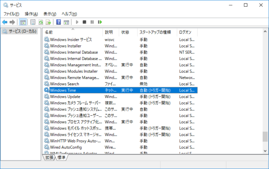Sort by the 名前 column header

pos(73,32)
